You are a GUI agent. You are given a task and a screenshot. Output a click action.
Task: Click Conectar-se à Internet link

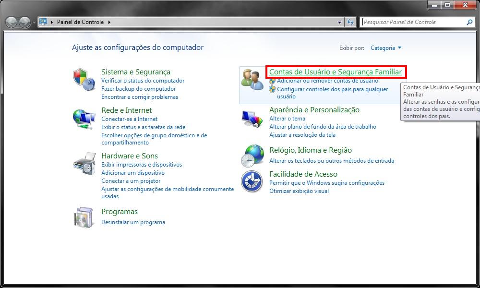(129, 119)
